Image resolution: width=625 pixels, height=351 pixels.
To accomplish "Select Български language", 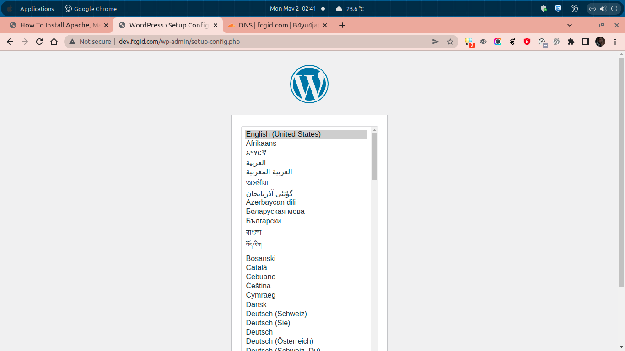I will (307, 221).
